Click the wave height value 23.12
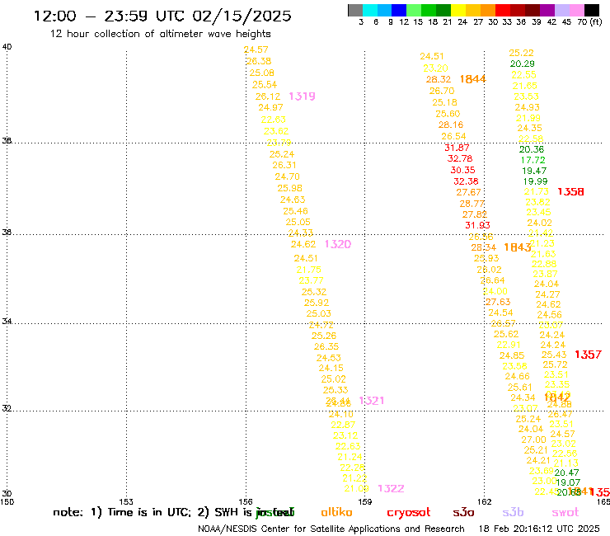The image size is (610, 536). (x=345, y=435)
